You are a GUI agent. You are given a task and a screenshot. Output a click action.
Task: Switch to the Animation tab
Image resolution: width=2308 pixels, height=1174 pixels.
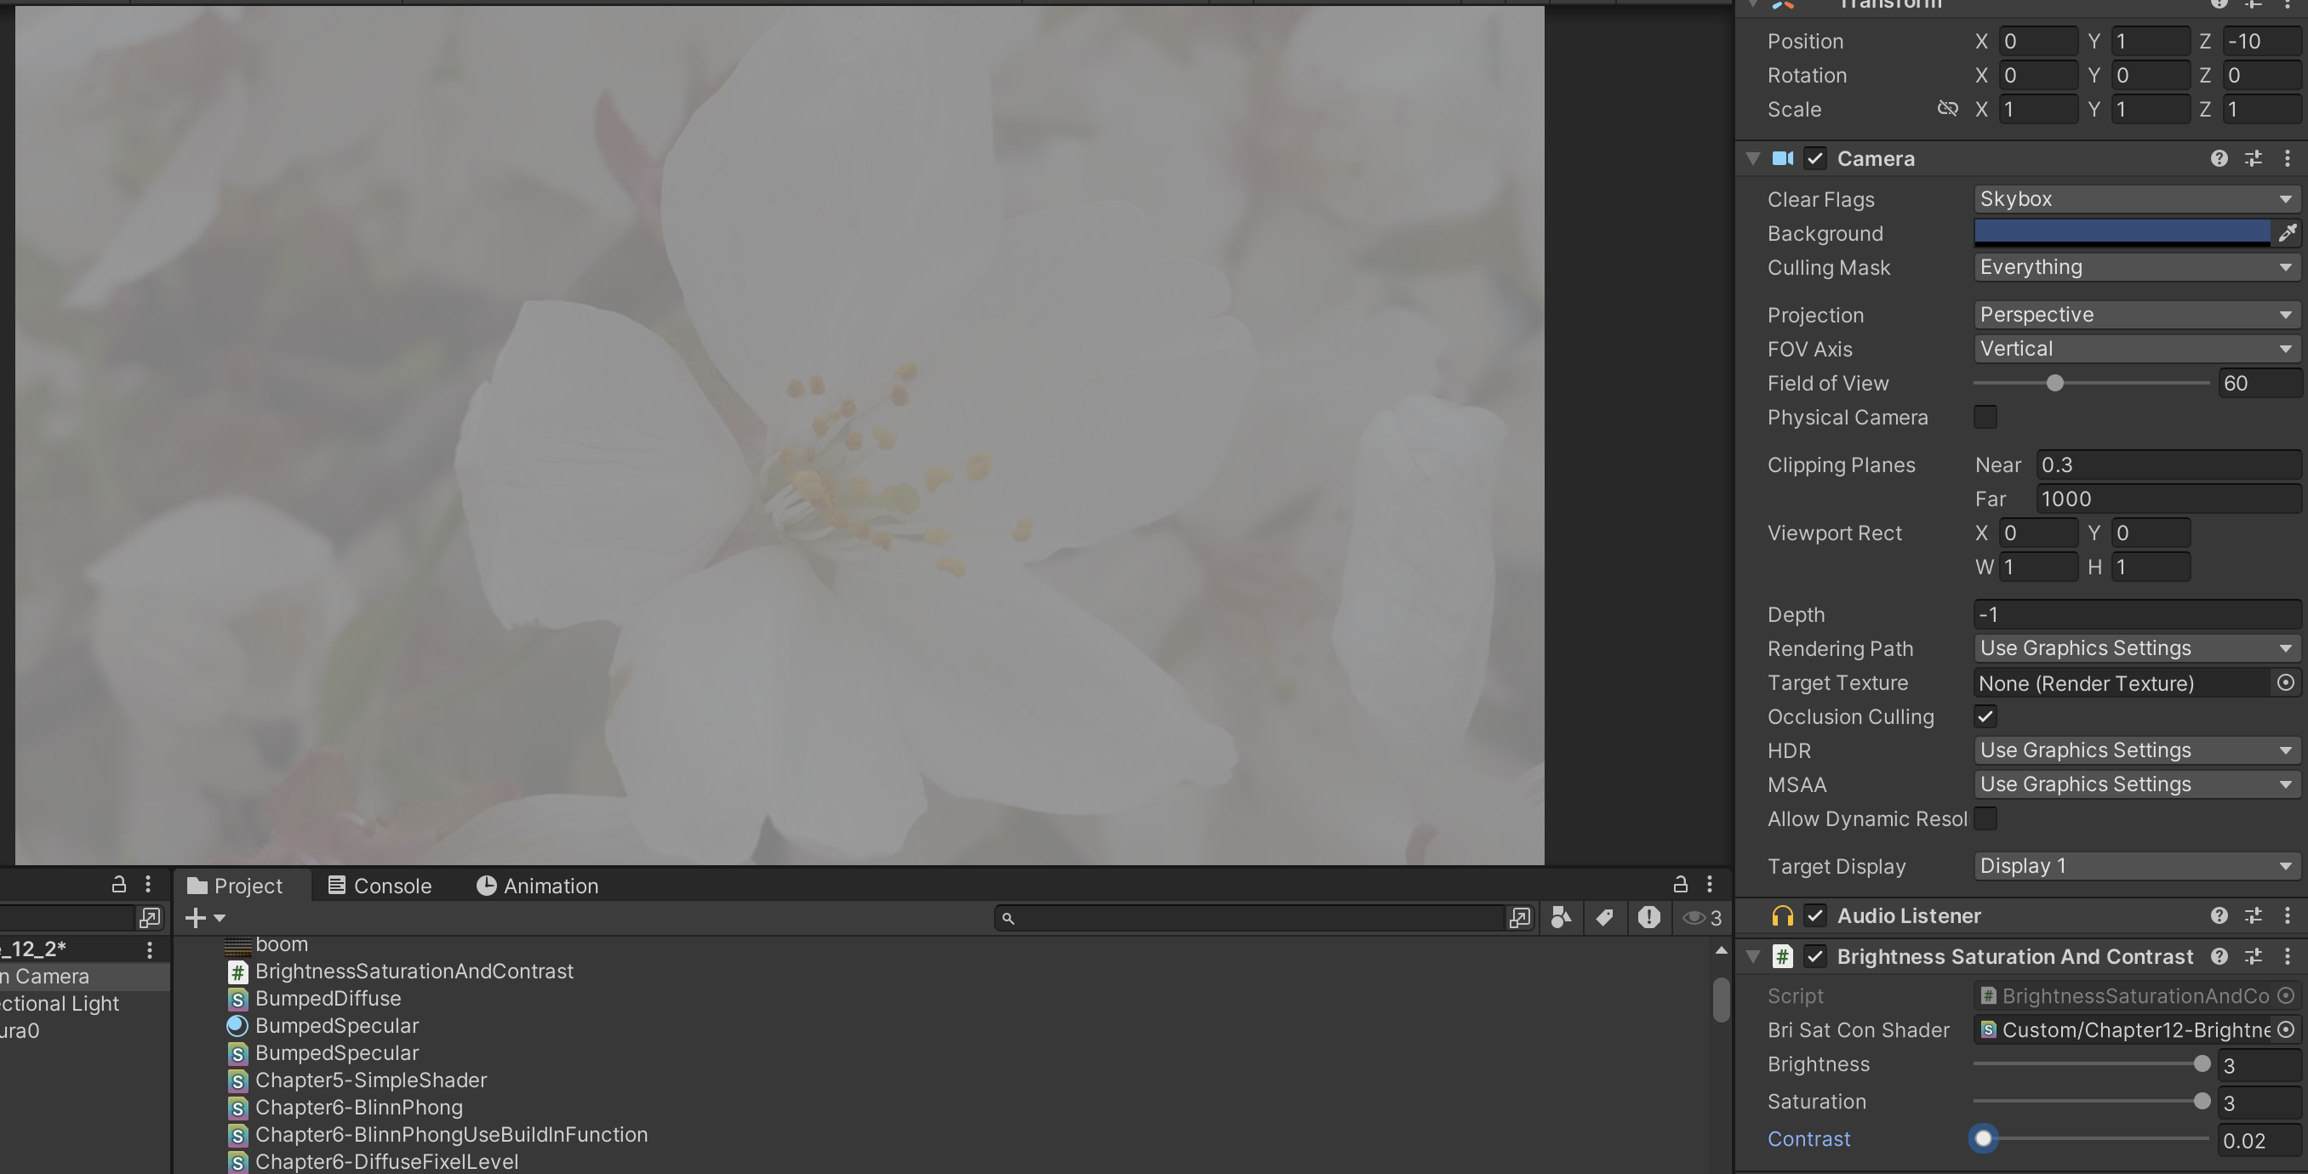coord(537,886)
